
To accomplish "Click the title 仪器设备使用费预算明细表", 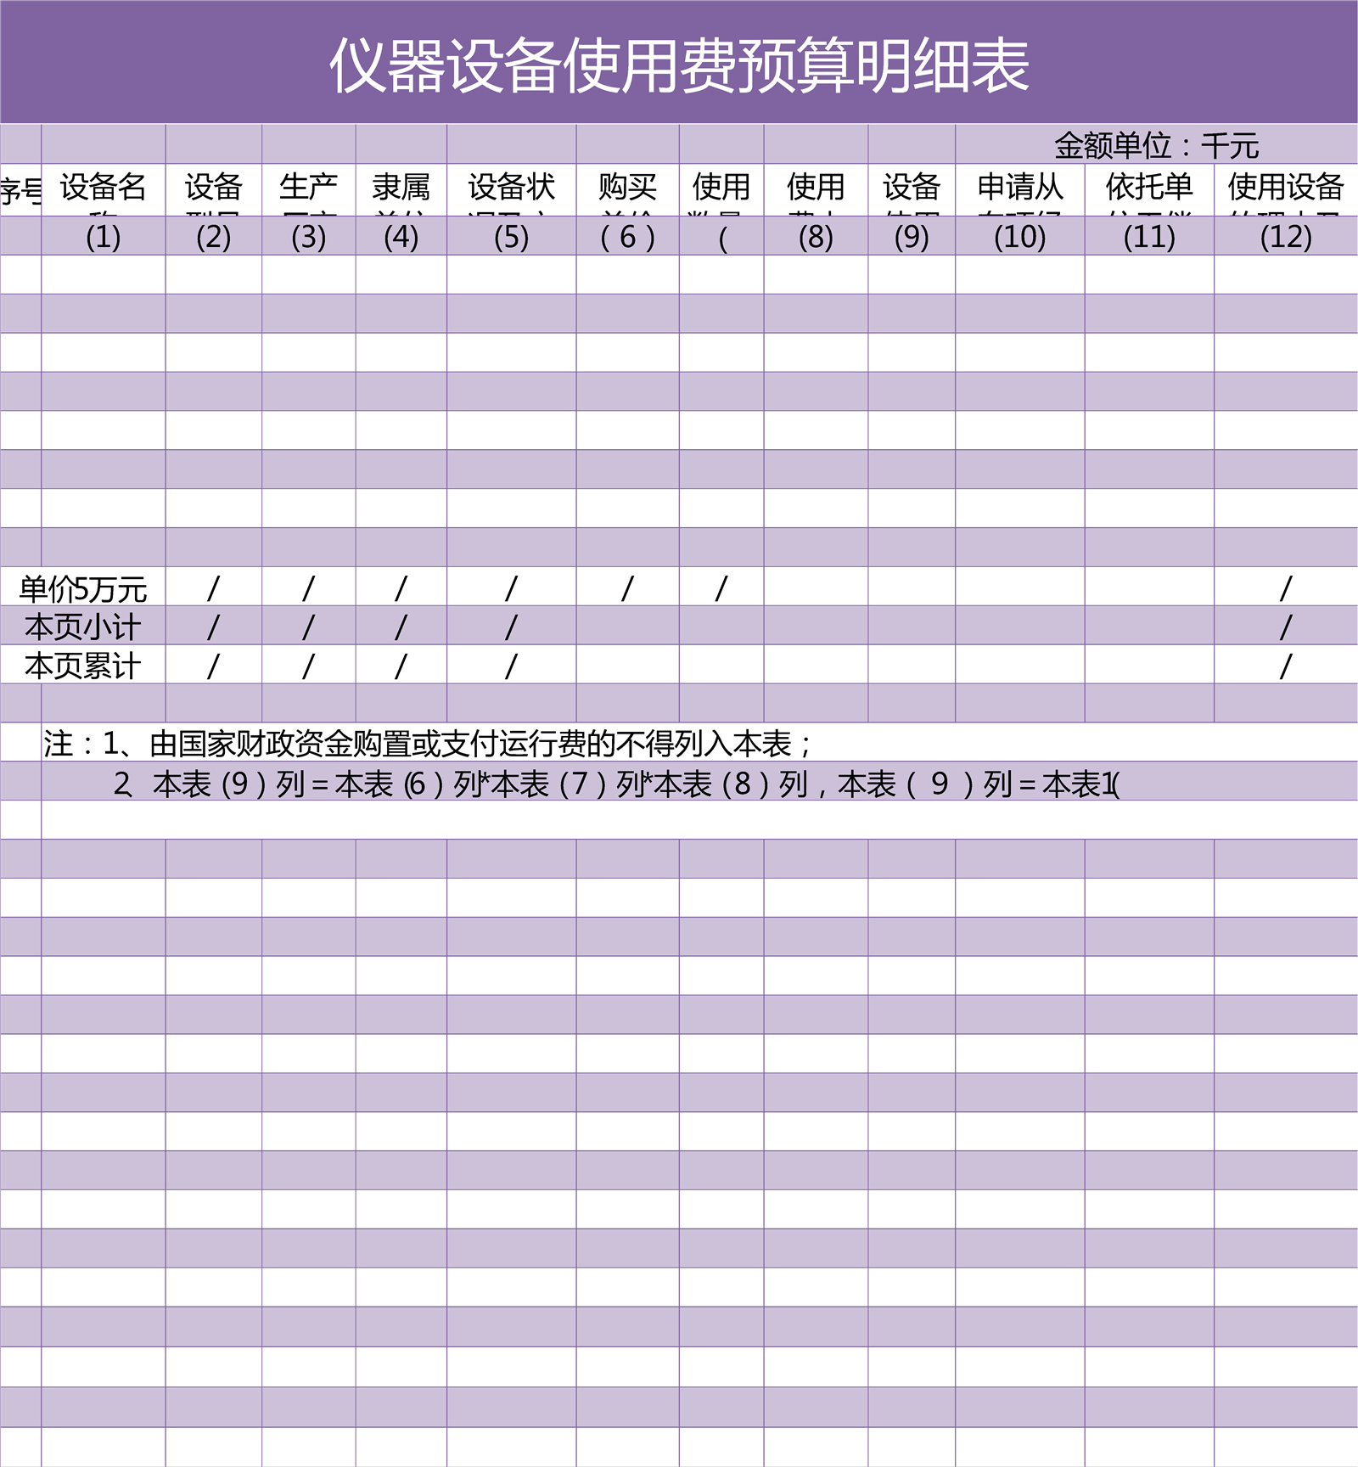I will [679, 65].
